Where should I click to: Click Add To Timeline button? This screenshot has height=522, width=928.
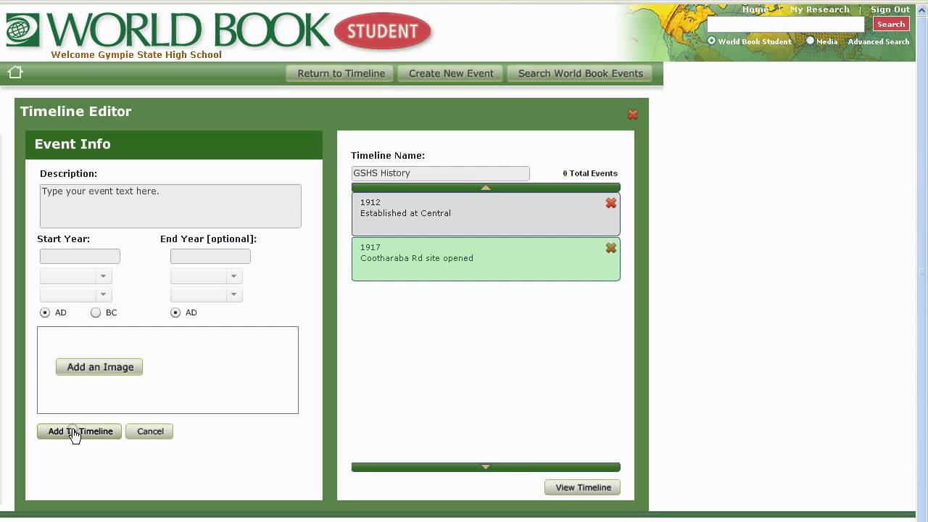tap(79, 431)
